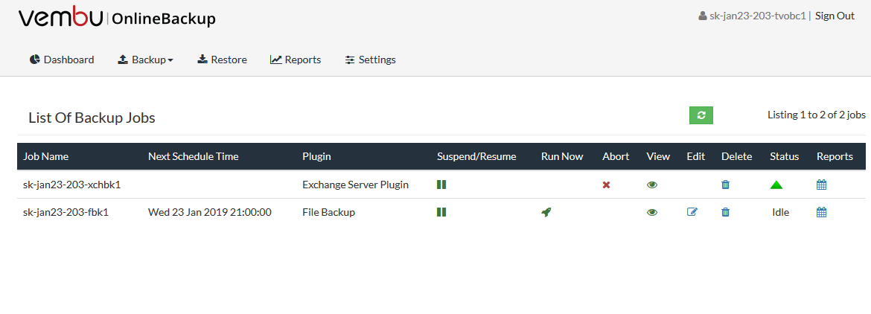871x314 pixels.
Task: Open reports calendar for sk-jan23-203-xchbk1
Action: point(822,185)
